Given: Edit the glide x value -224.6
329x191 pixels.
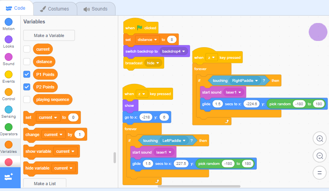Looking at the screenshot, I should tap(252, 104).
